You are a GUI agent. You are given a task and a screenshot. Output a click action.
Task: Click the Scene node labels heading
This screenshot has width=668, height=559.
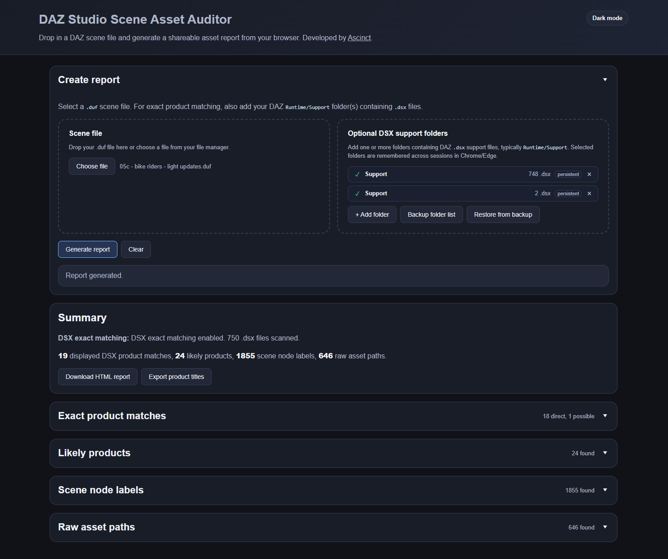point(101,490)
